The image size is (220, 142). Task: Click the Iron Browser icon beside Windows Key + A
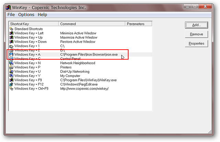point(11,54)
